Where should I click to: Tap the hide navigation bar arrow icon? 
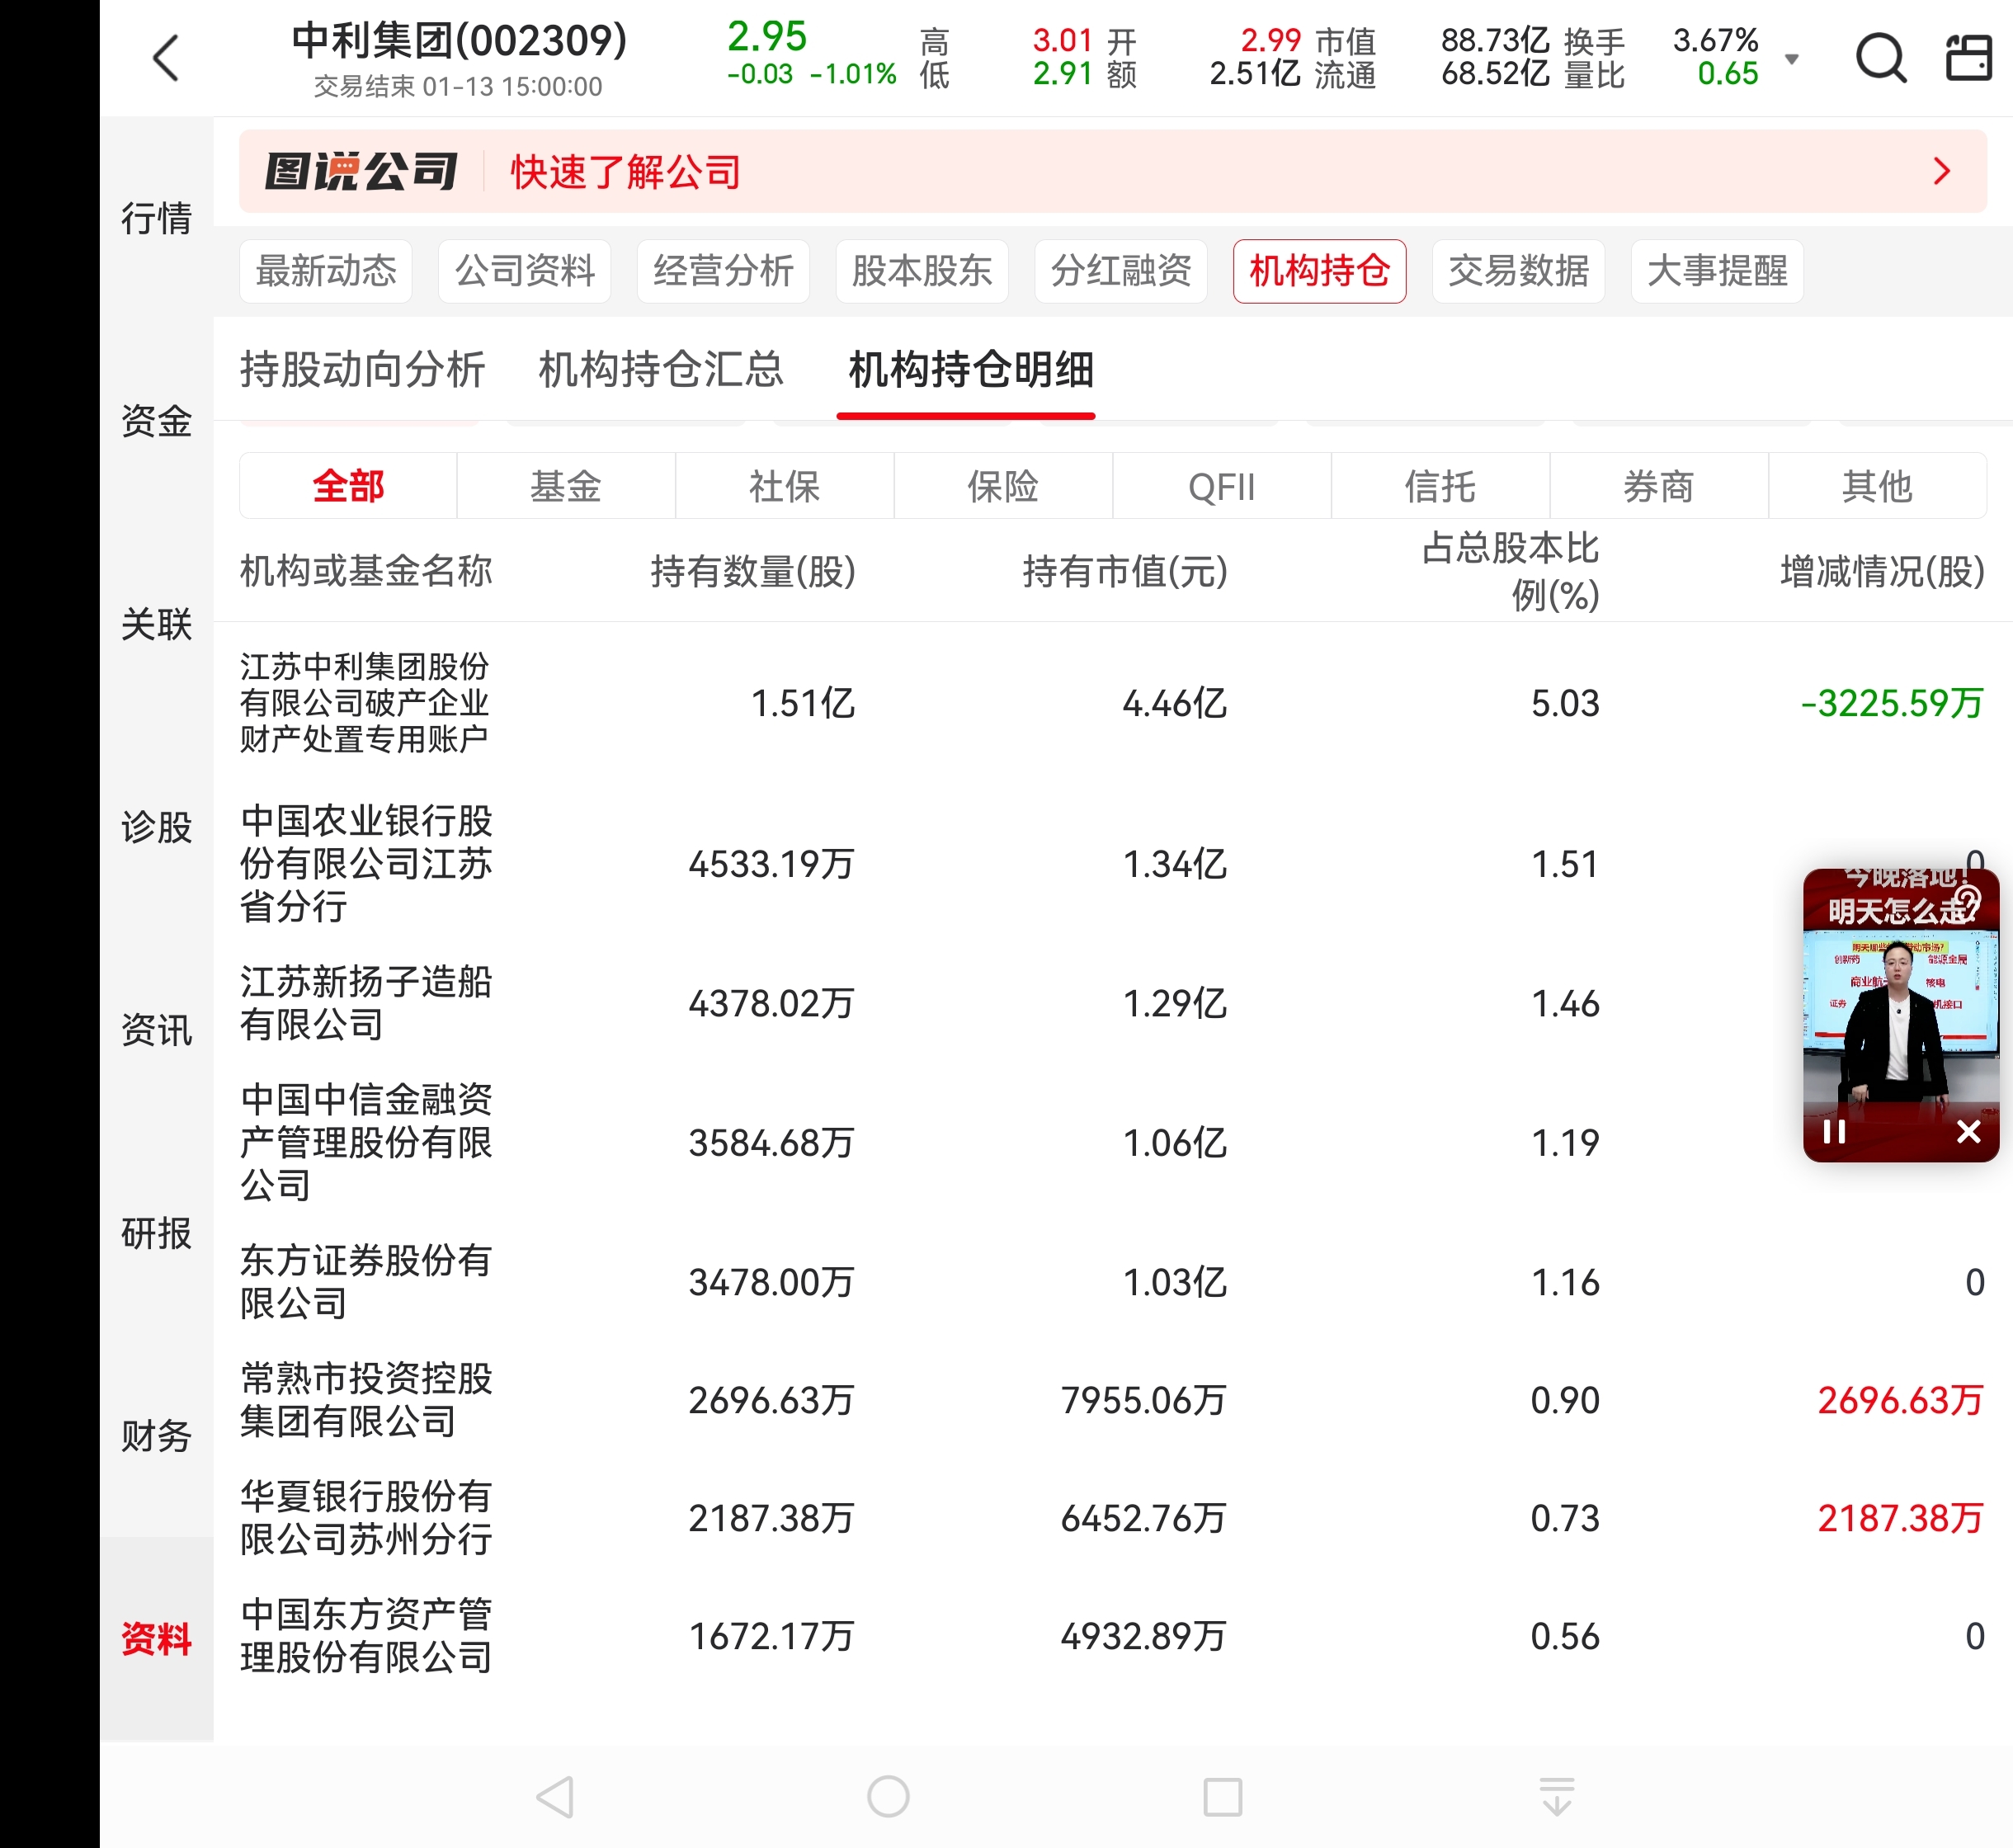[1557, 1796]
